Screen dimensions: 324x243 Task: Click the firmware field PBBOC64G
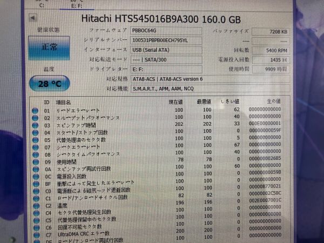click(x=166, y=31)
